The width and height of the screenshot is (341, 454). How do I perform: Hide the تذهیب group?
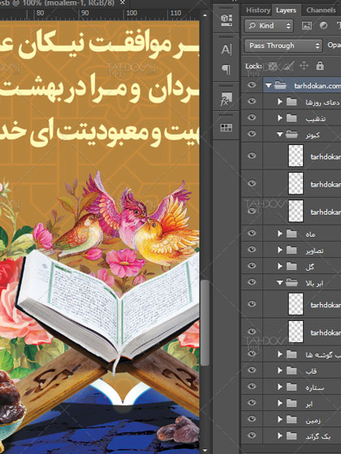point(252,118)
